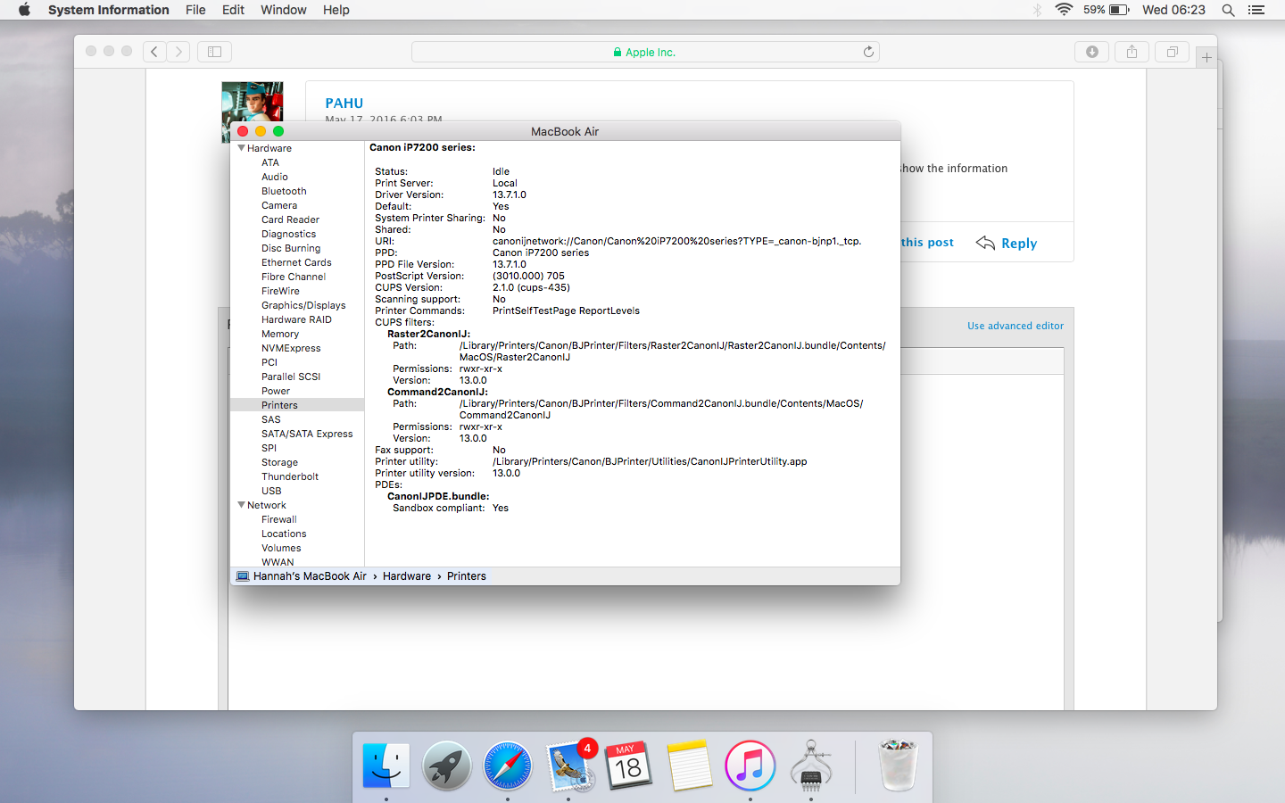Select PCI in the sidebar

pos(269,362)
